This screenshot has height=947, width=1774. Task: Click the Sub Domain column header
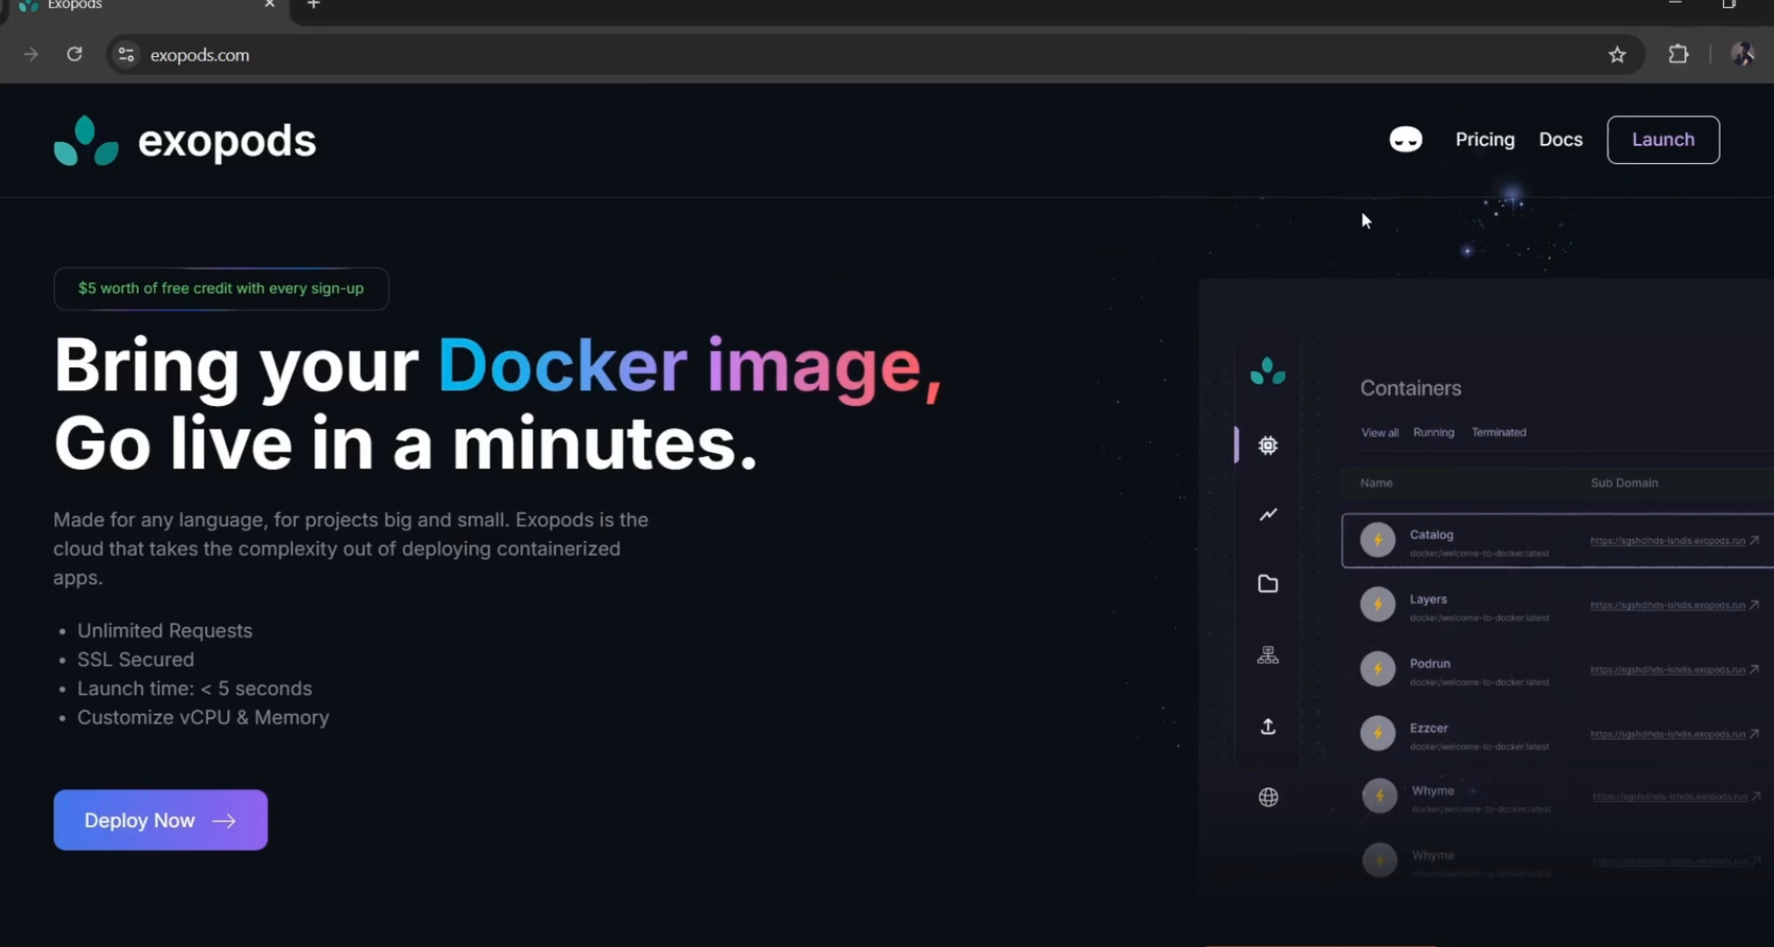pyautogui.click(x=1624, y=483)
